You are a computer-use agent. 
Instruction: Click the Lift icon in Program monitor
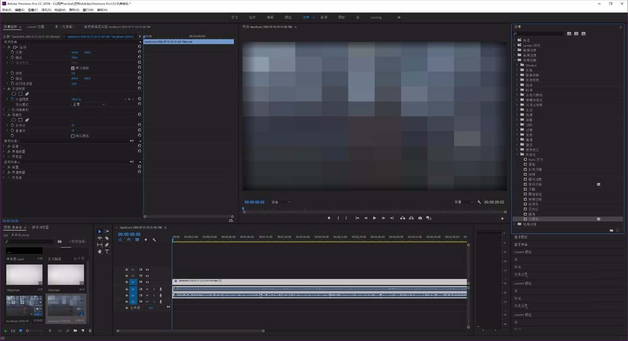pos(403,218)
